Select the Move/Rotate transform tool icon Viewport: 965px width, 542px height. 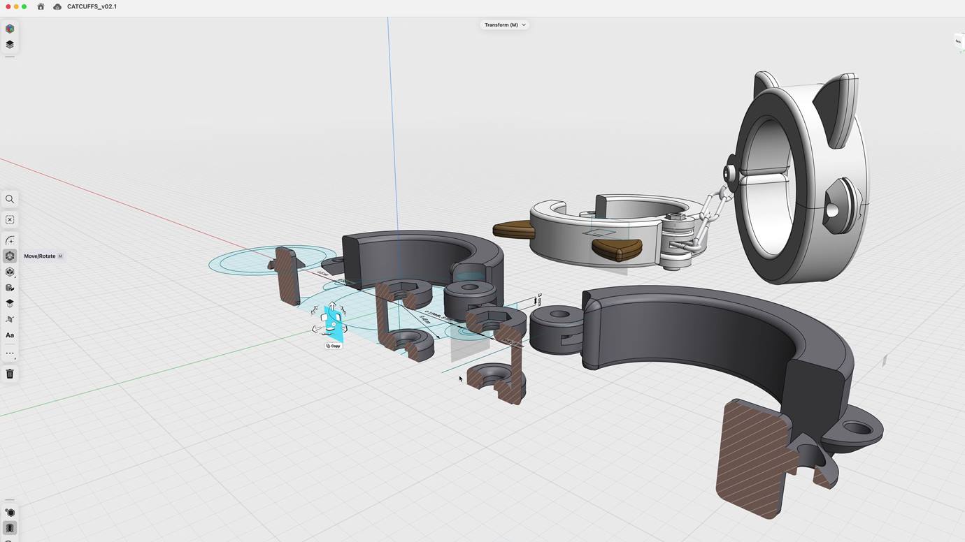pyautogui.click(x=10, y=256)
